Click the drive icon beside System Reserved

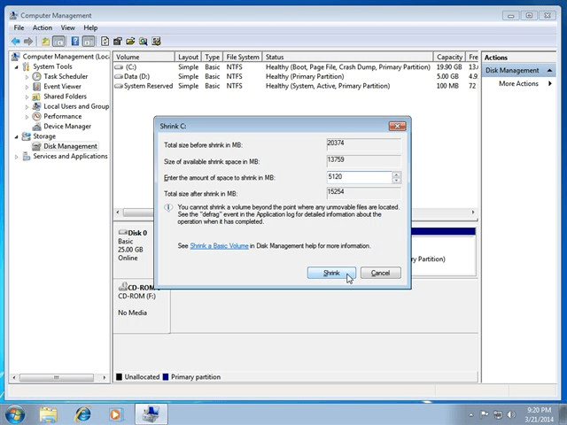click(119, 86)
